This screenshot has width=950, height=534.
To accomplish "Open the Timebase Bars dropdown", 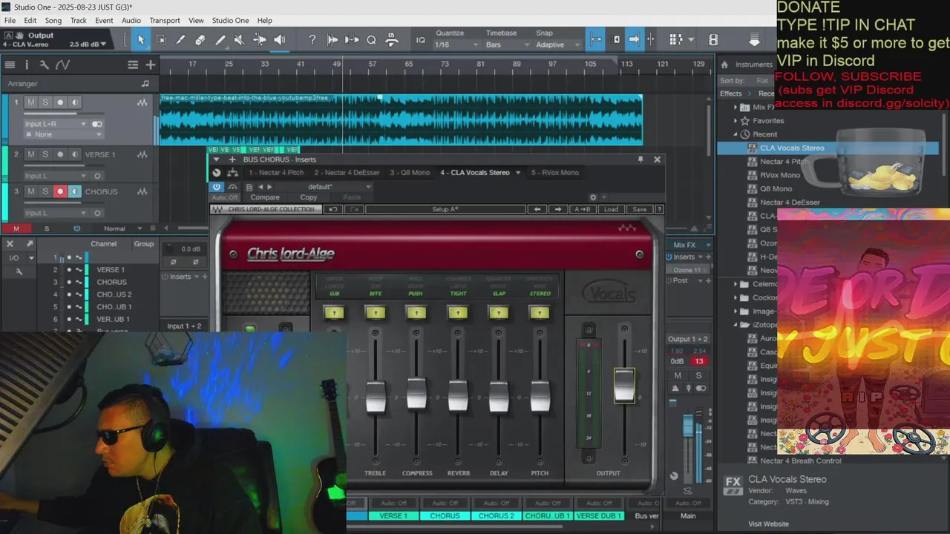I will (507, 44).
